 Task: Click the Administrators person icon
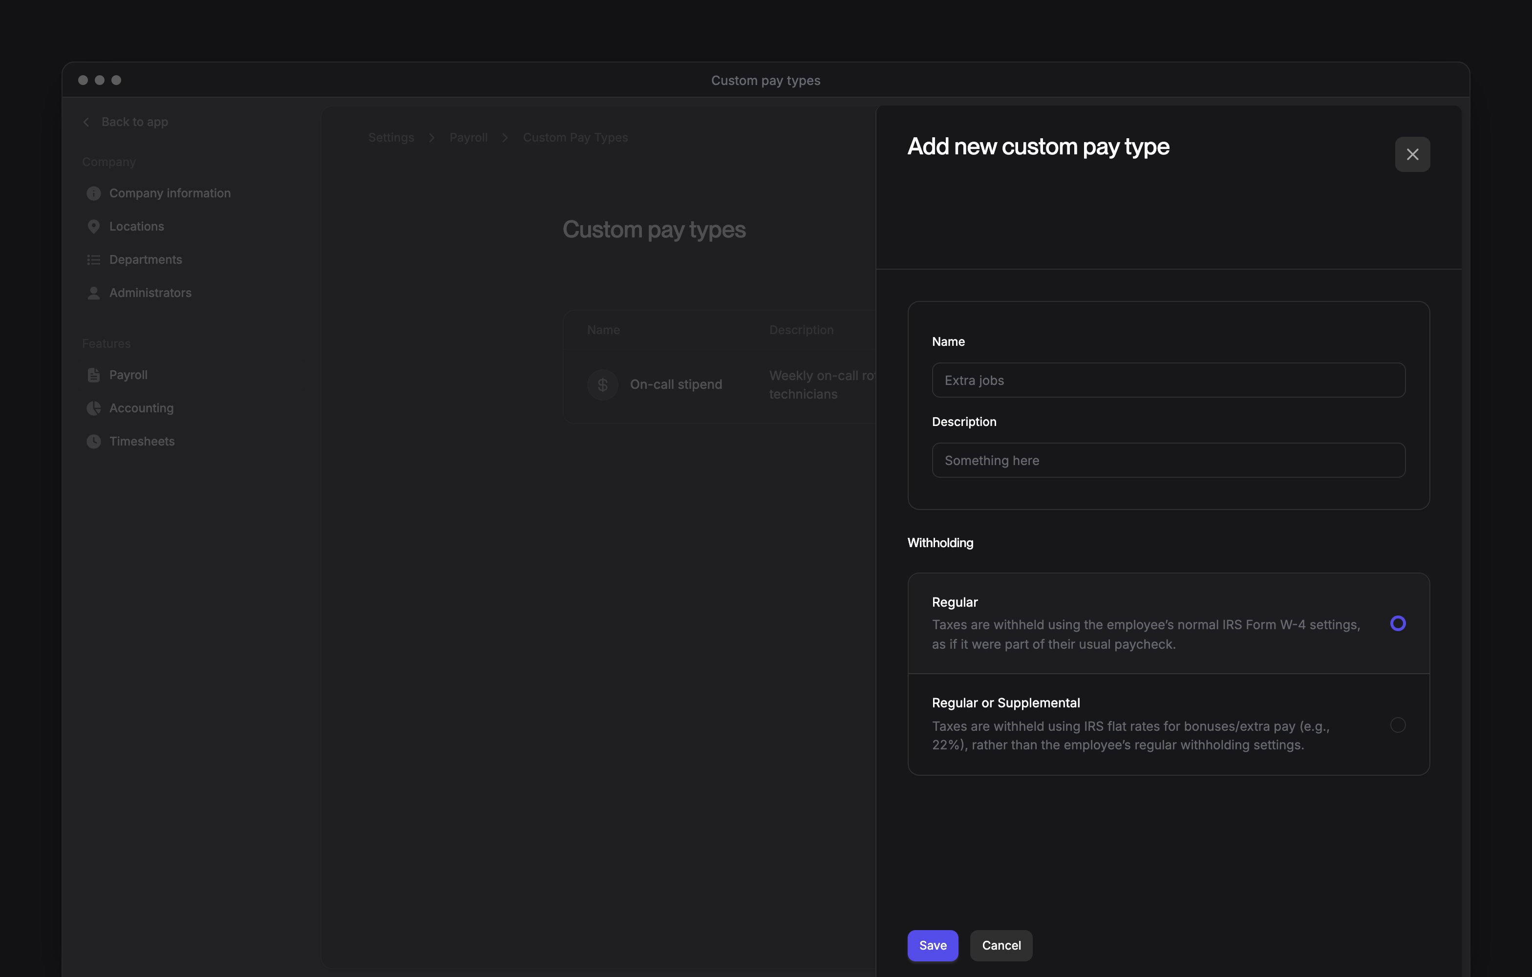(x=93, y=293)
